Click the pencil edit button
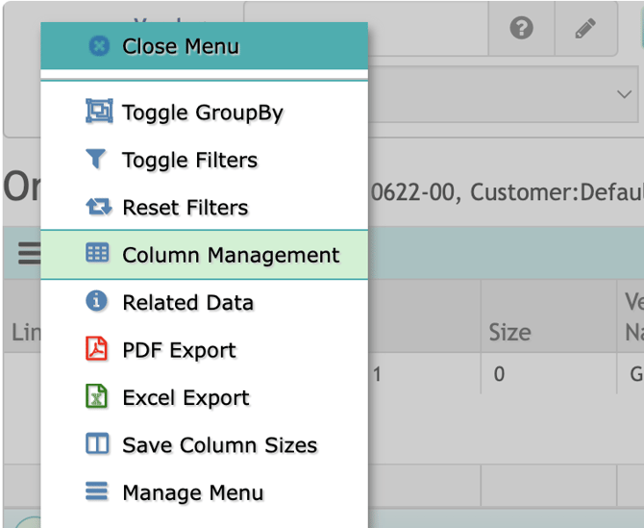The width and height of the screenshot is (644, 528). click(x=584, y=29)
